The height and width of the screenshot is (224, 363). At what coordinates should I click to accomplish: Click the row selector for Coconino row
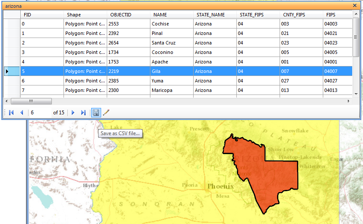[12, 53]
